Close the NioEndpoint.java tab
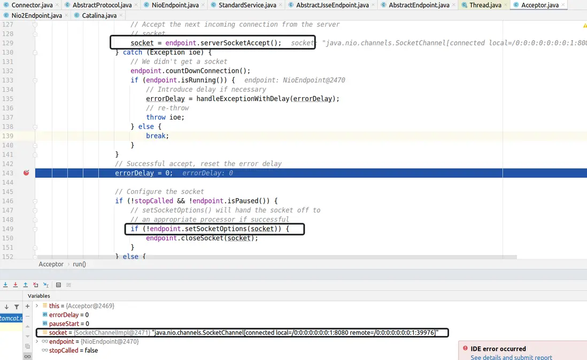The width and height of the screenshot is (587, 360). coord(203,5)
